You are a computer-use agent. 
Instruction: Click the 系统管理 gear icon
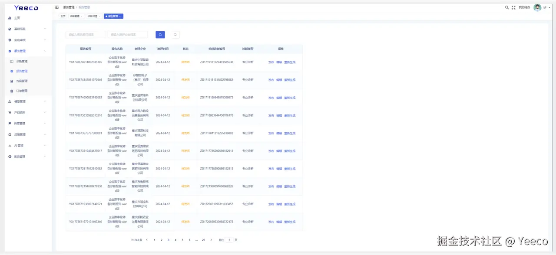[10, 157]
